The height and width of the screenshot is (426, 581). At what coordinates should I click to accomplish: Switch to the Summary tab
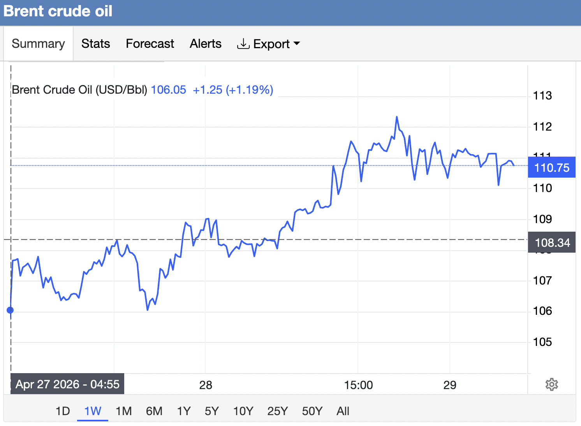pyautogui.click(x=38, y=44)
